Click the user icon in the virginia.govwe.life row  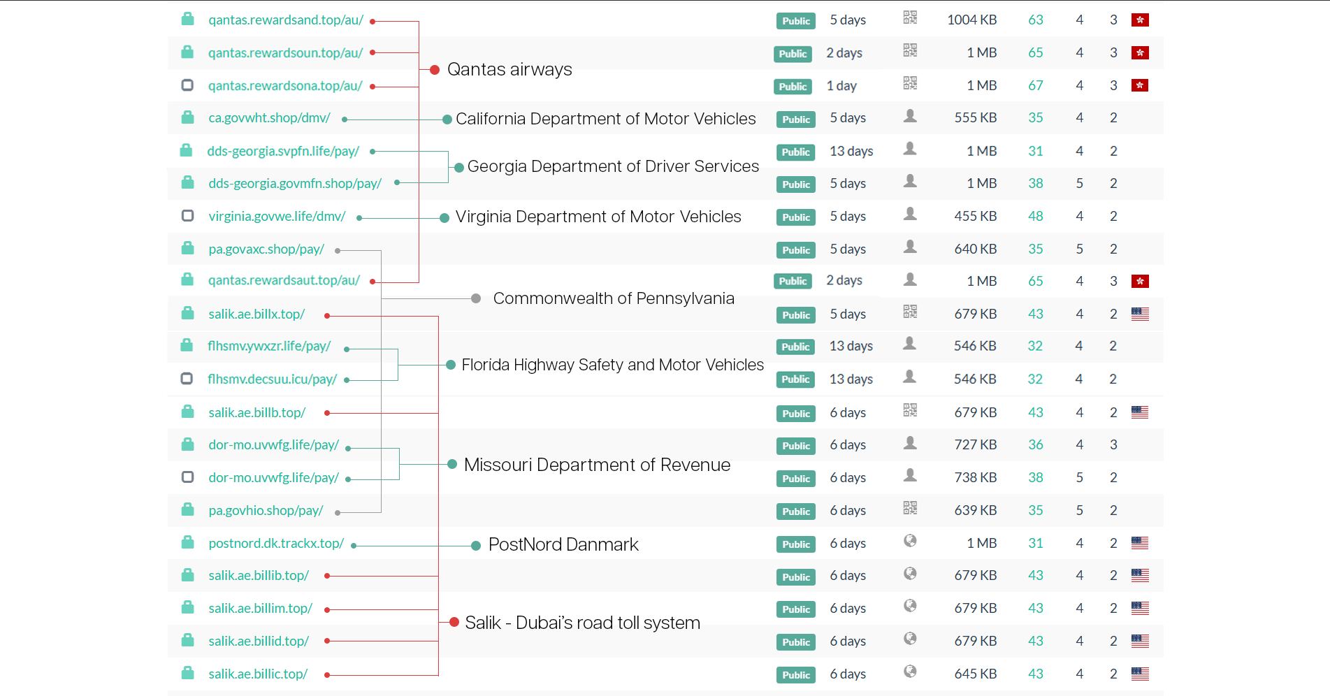910,214
